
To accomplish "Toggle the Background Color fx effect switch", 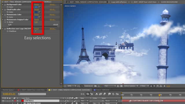I will pos(5,5).
